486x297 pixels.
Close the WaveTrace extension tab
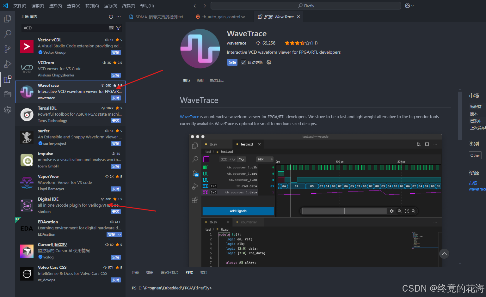(298, 17)
